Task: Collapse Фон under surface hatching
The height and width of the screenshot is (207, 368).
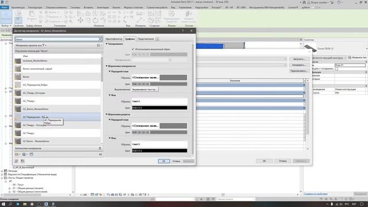Action: [110, 95]
